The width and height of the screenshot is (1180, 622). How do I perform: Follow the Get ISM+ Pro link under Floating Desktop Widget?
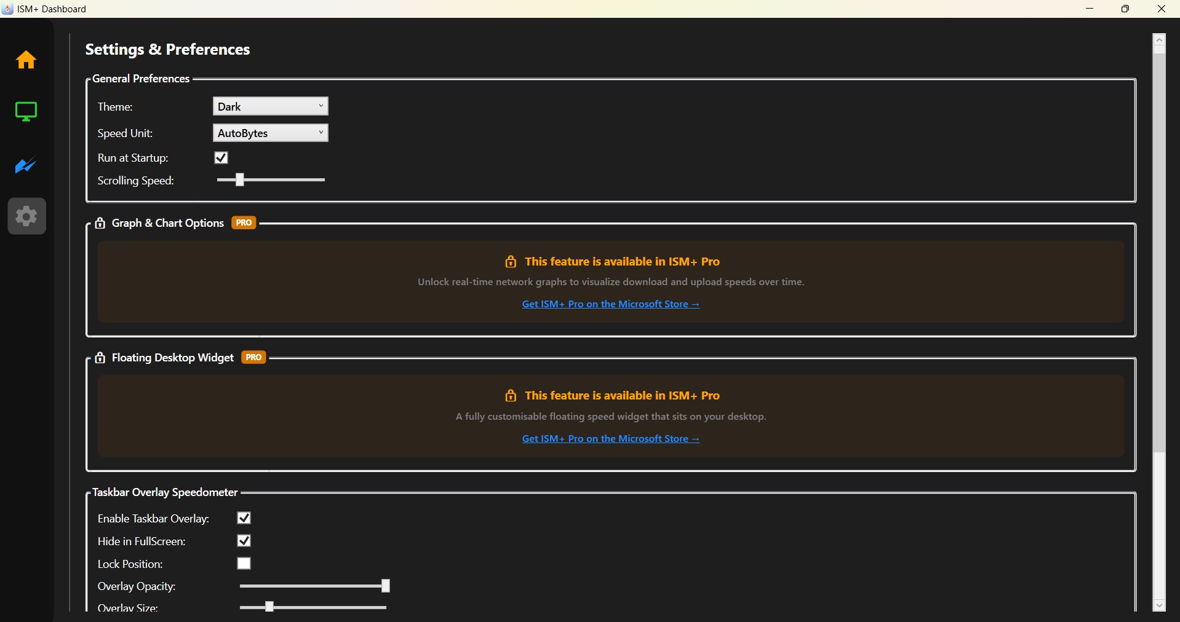611,439
